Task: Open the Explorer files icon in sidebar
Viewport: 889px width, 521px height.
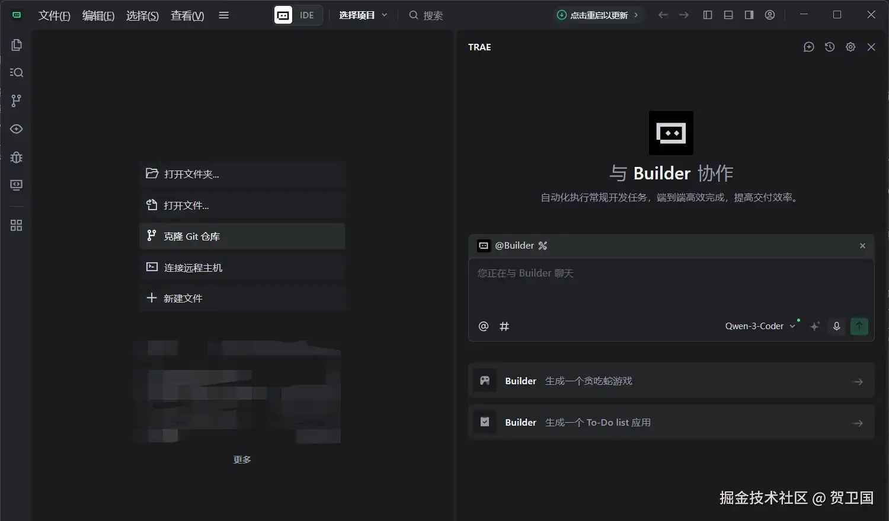Action: click(17, 45)
